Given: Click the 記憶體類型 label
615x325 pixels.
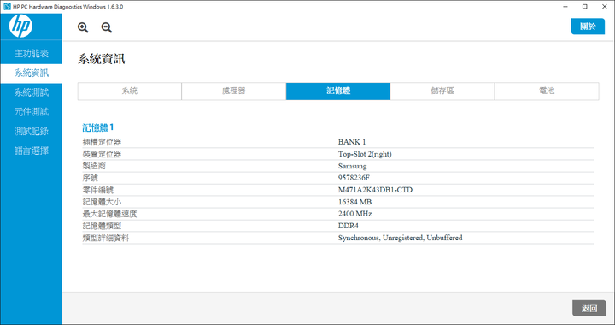Looking at the screenshot, I should coord(102,226).
